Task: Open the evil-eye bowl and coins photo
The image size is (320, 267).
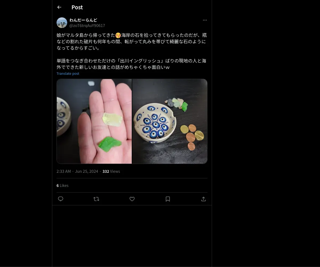Action: coord(170,121)
